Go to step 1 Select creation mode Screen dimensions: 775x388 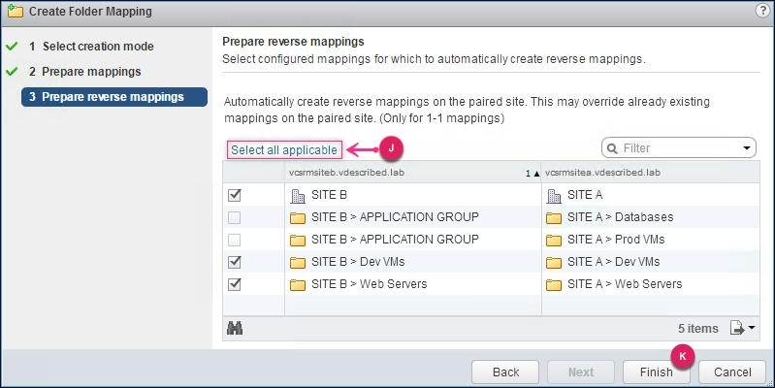[x=91, y=46]
